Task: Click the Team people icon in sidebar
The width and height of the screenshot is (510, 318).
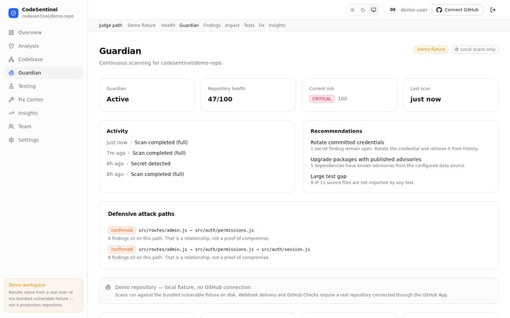Action: point(11,127)
